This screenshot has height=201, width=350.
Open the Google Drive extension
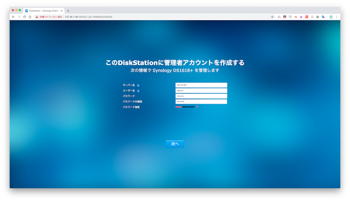tap(318, 17)
